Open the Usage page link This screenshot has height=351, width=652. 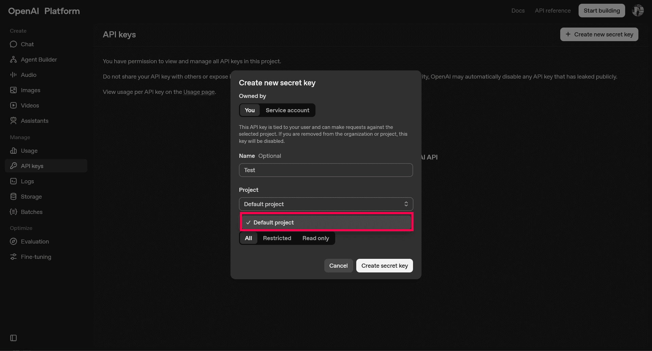click(199, 92)
